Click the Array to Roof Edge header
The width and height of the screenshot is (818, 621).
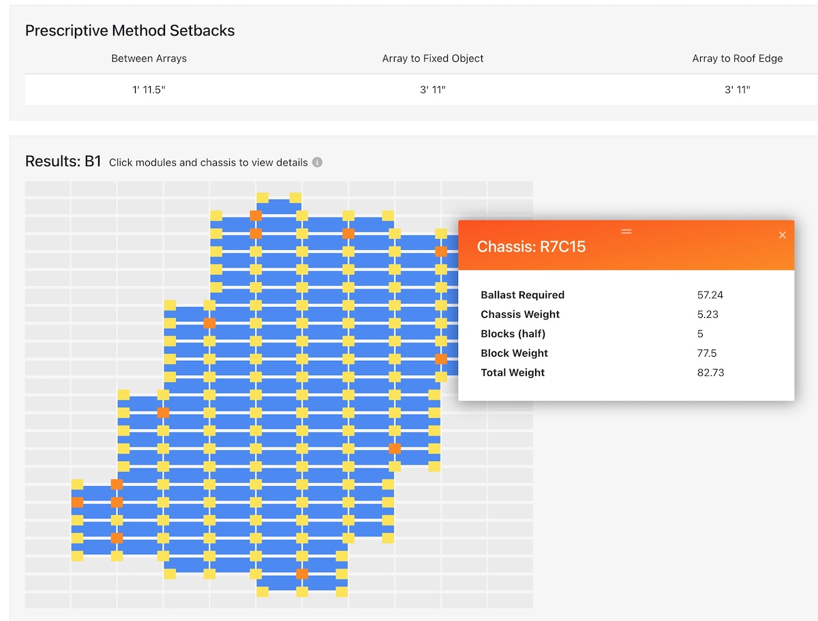click(737, 59)
